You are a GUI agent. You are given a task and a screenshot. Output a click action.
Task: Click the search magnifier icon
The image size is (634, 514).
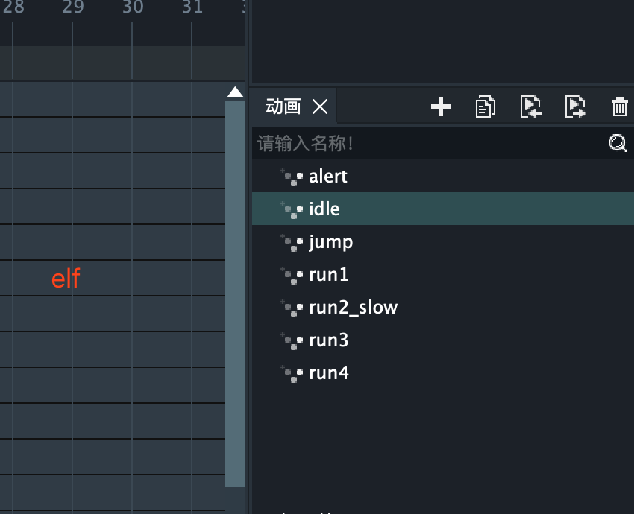coord(617,144)
